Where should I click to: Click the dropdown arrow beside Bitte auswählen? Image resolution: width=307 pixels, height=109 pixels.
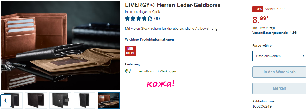tap(303, 56)
